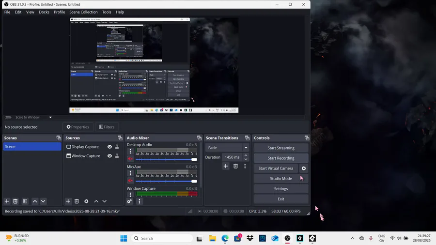Undock the Scene Transitions panel
Viewport: 436px width, 245px height.
point(247,138)
